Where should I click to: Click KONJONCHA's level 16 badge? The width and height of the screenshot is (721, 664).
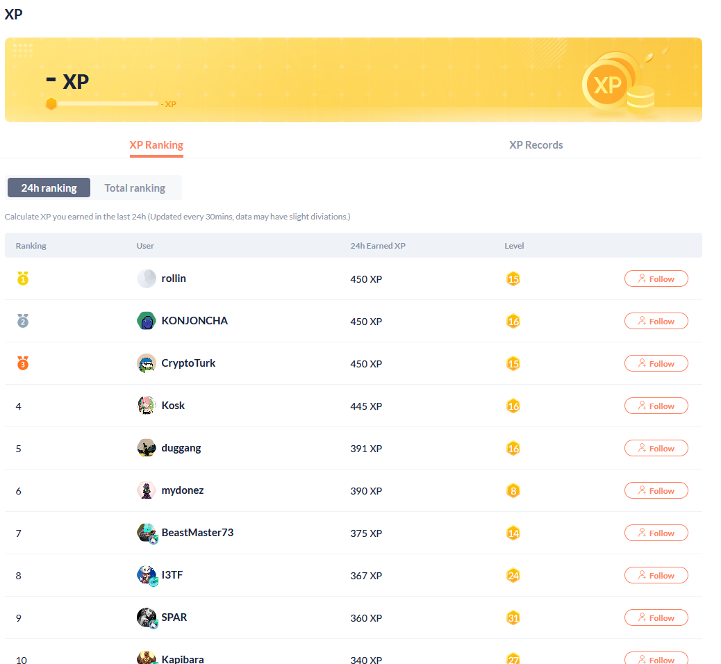(x=513, y=321)
